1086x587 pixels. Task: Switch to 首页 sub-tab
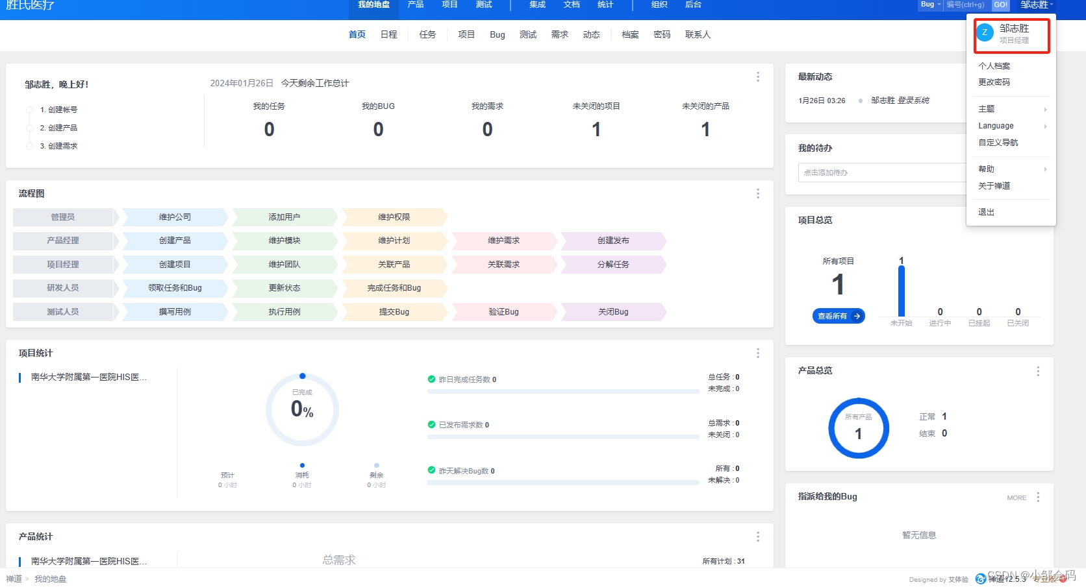point(357,35)
